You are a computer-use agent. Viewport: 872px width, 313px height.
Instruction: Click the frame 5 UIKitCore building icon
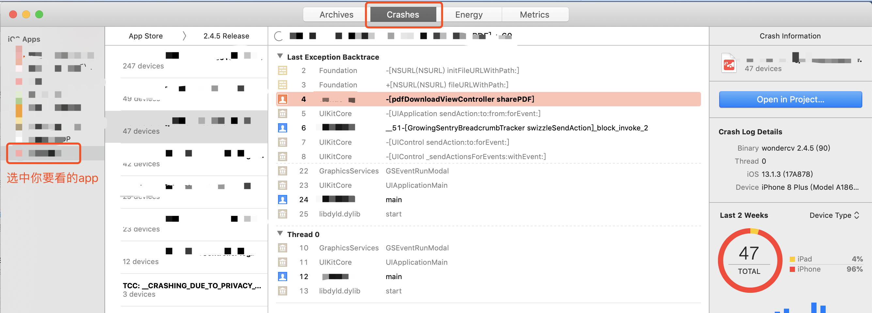tap(283, 113)
